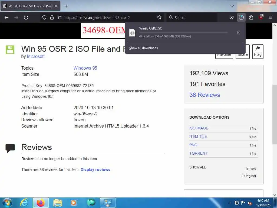Screen dimensions: 277x208
Task: Launch Internet Explorer from taskbar
Action: coord(24,203)
